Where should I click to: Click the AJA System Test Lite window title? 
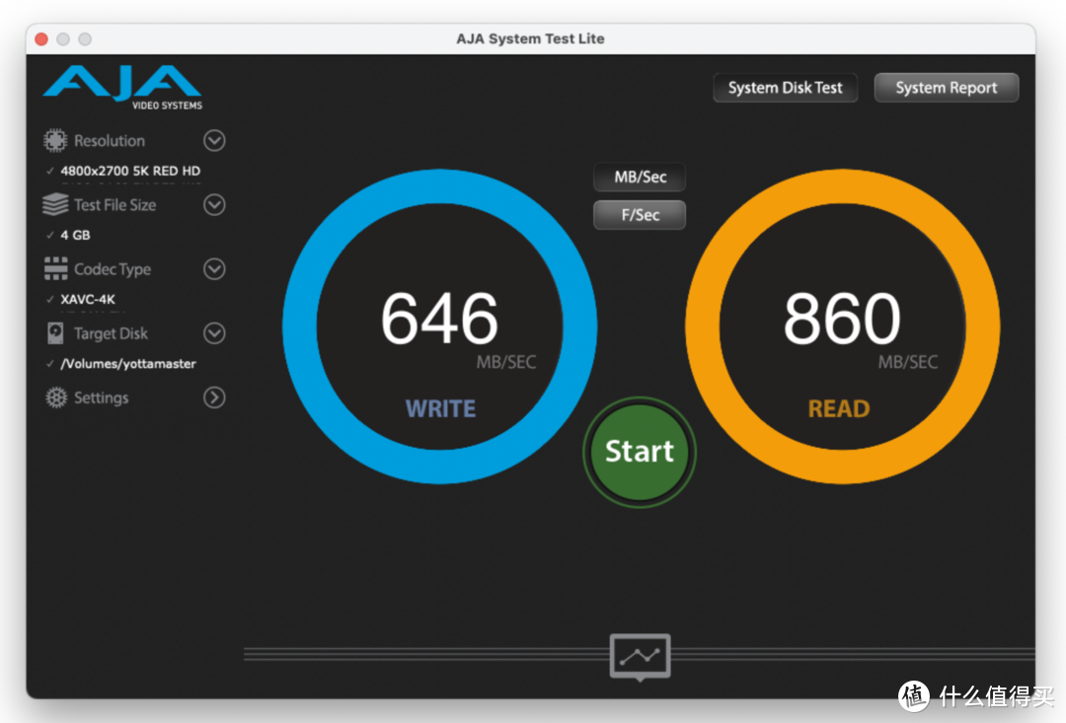tap(530, 38)
